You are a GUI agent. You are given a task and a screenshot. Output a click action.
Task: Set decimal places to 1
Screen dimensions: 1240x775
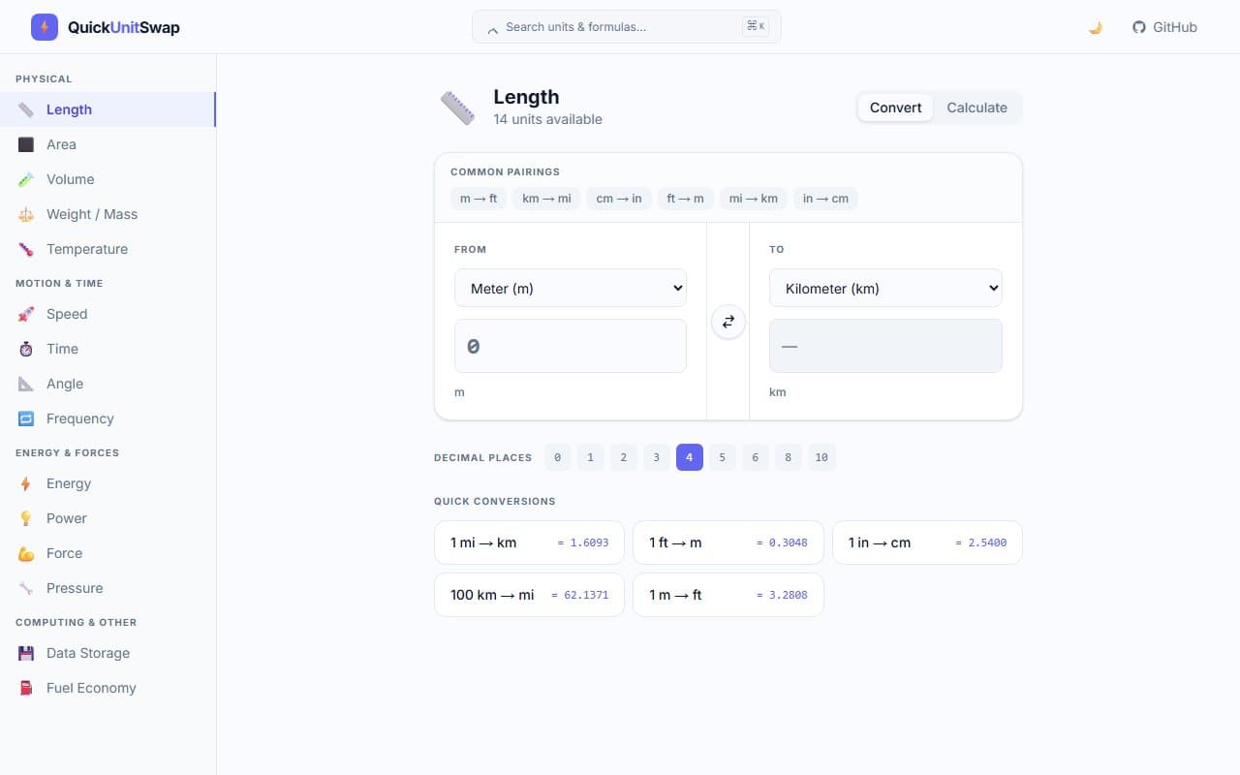pos(590,457)
